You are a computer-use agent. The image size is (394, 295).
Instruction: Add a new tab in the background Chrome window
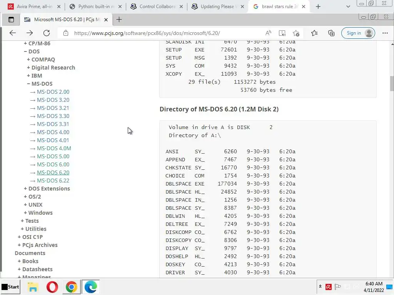pyautogui.click(x=318, y=7)
